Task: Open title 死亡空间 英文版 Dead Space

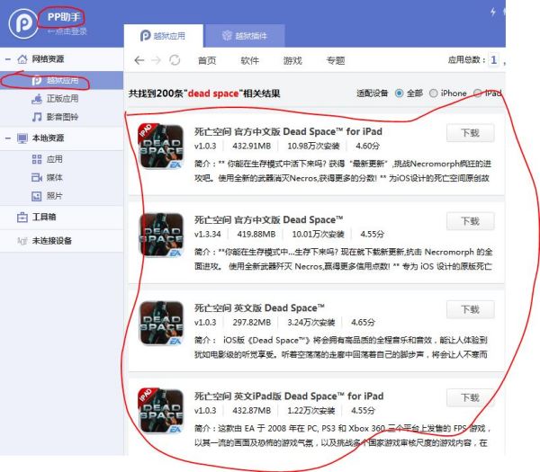Action: click(x=259, y=308)
